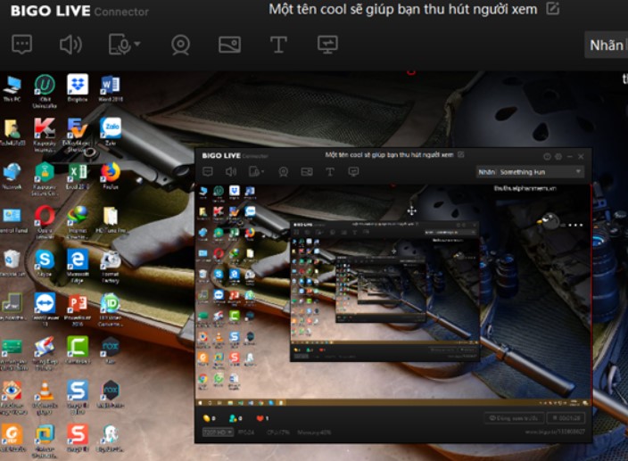This screenshot has width=628, height=461.
Task: Select the Firefox desktop icon
Action: 111,173
